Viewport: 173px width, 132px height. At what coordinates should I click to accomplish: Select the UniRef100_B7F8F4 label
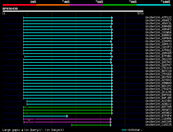(x=159, y=116)
